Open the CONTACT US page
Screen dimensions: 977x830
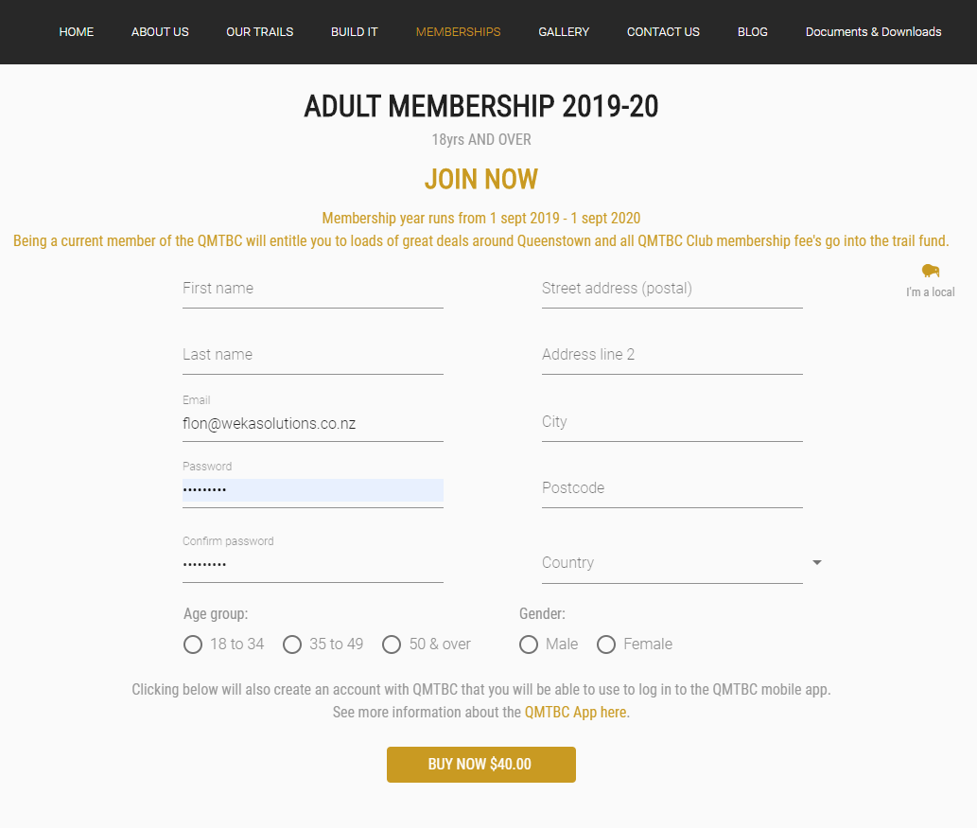pyautogui.click(x=663, y=32)
